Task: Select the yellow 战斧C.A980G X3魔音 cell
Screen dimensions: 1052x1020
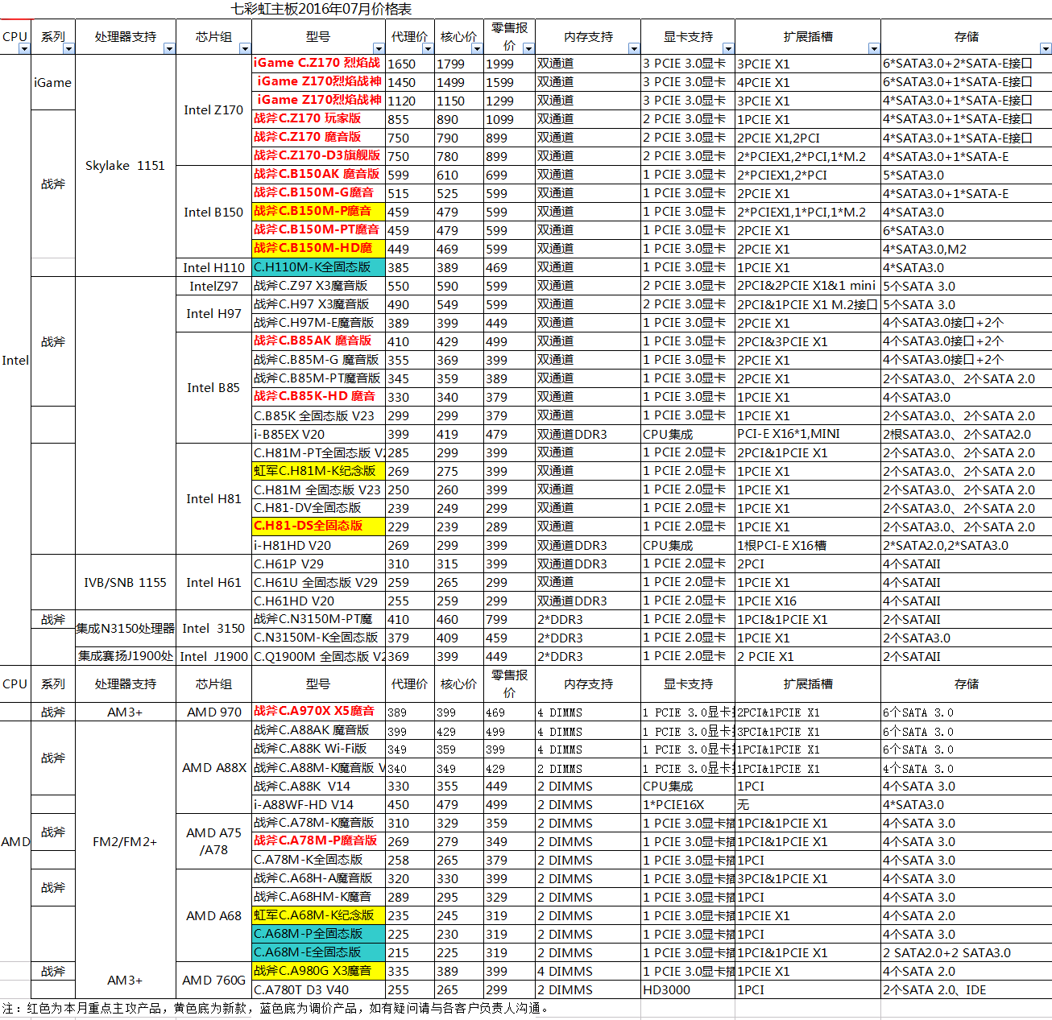Action: point(318,972)
